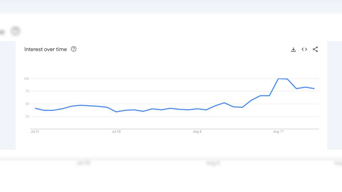The height and width of the screenshot is (192, 342).
Task: Click the Aug 17 x-axis label
Action: (x=278, y=132)
